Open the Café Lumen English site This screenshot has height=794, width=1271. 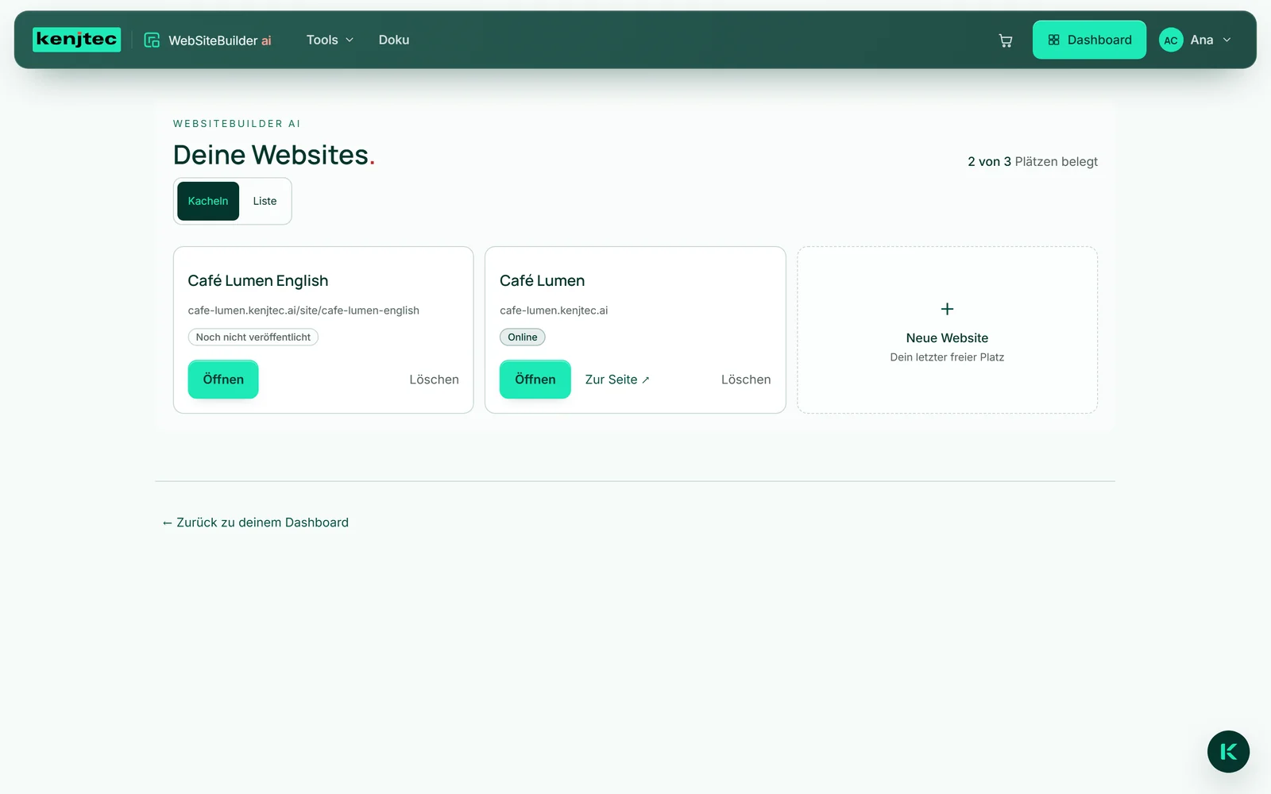point(223,380)
